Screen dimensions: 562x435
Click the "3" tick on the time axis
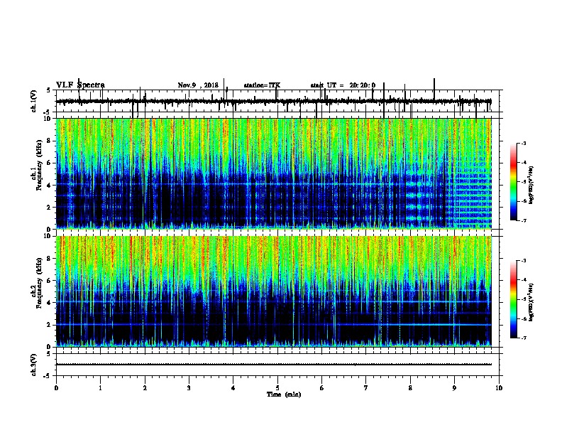[189, 388]
